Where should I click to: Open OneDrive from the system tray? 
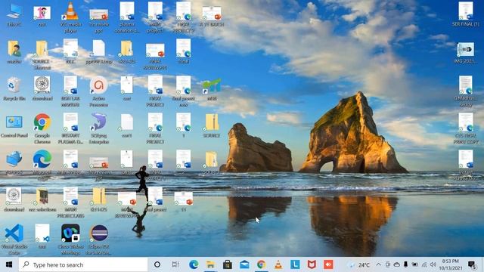396,264
